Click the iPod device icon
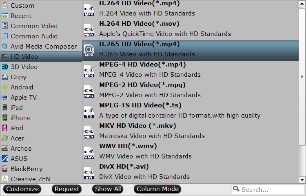306x196 pixels. (x=5, y=128)
